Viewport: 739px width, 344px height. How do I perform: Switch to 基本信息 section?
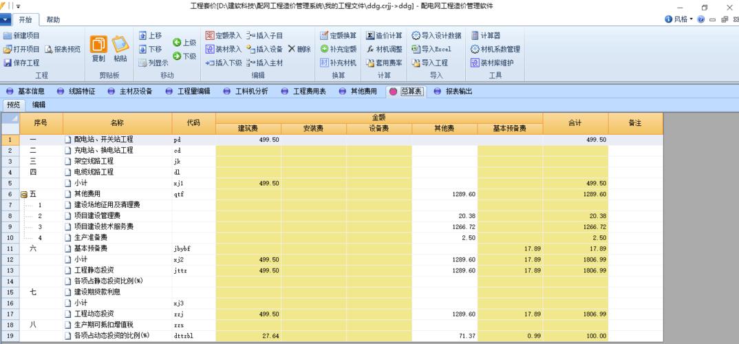click(25, 92)
